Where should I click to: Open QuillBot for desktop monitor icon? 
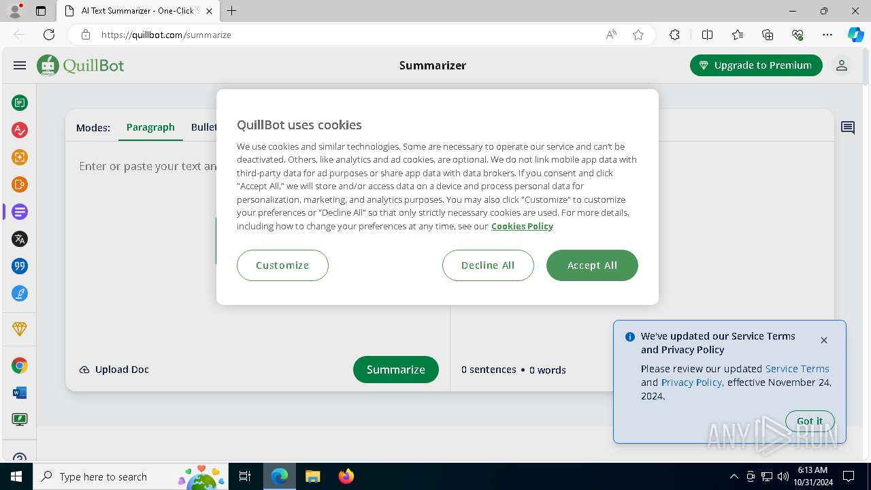coord(20,420)
